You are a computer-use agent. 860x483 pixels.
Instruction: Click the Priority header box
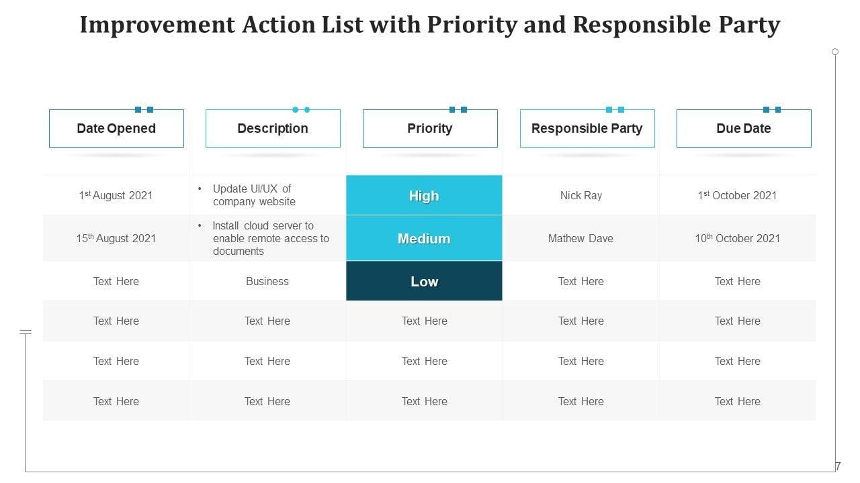click(x=430, y=129)
